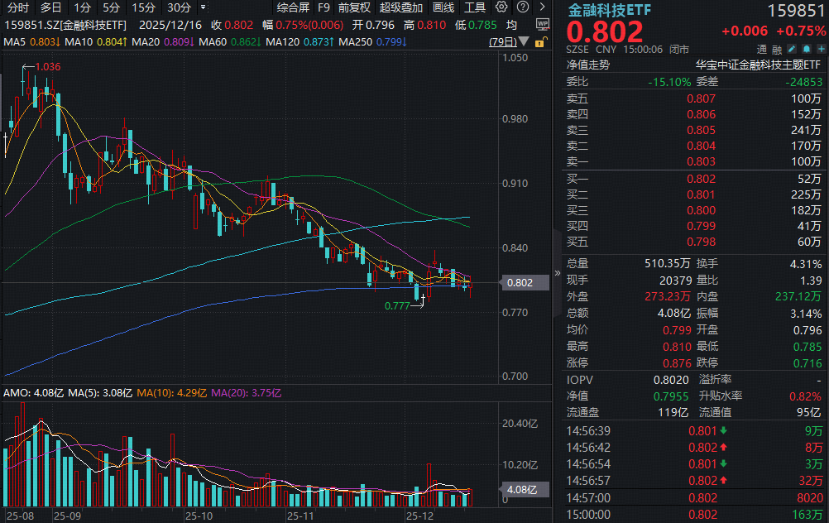Select the 15分 period tab
Viewport: 829px width, 523px height.
143,7
